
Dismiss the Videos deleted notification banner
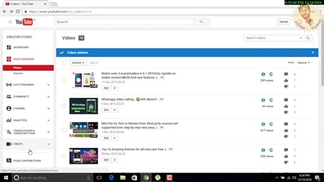pyautogui.click(x=313, y=53)
